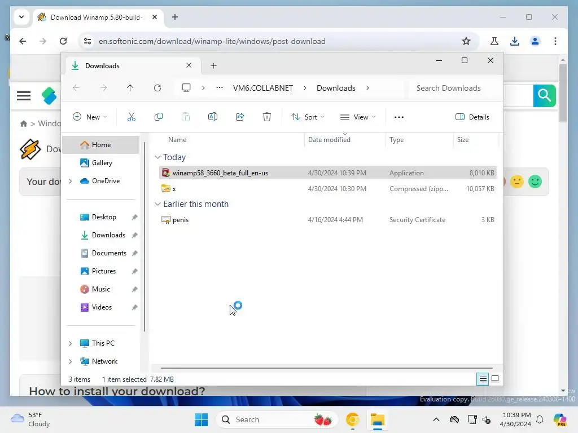Collapse the Today group
The width and height of the screenshot is (578, 433).
[157, 157]
